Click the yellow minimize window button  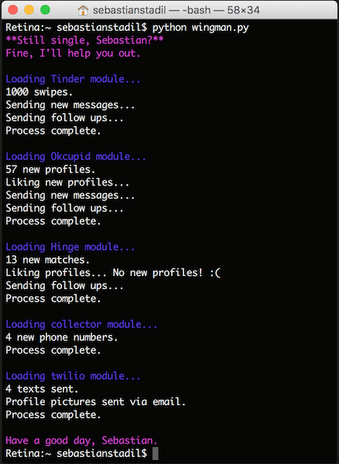[29, 10]
